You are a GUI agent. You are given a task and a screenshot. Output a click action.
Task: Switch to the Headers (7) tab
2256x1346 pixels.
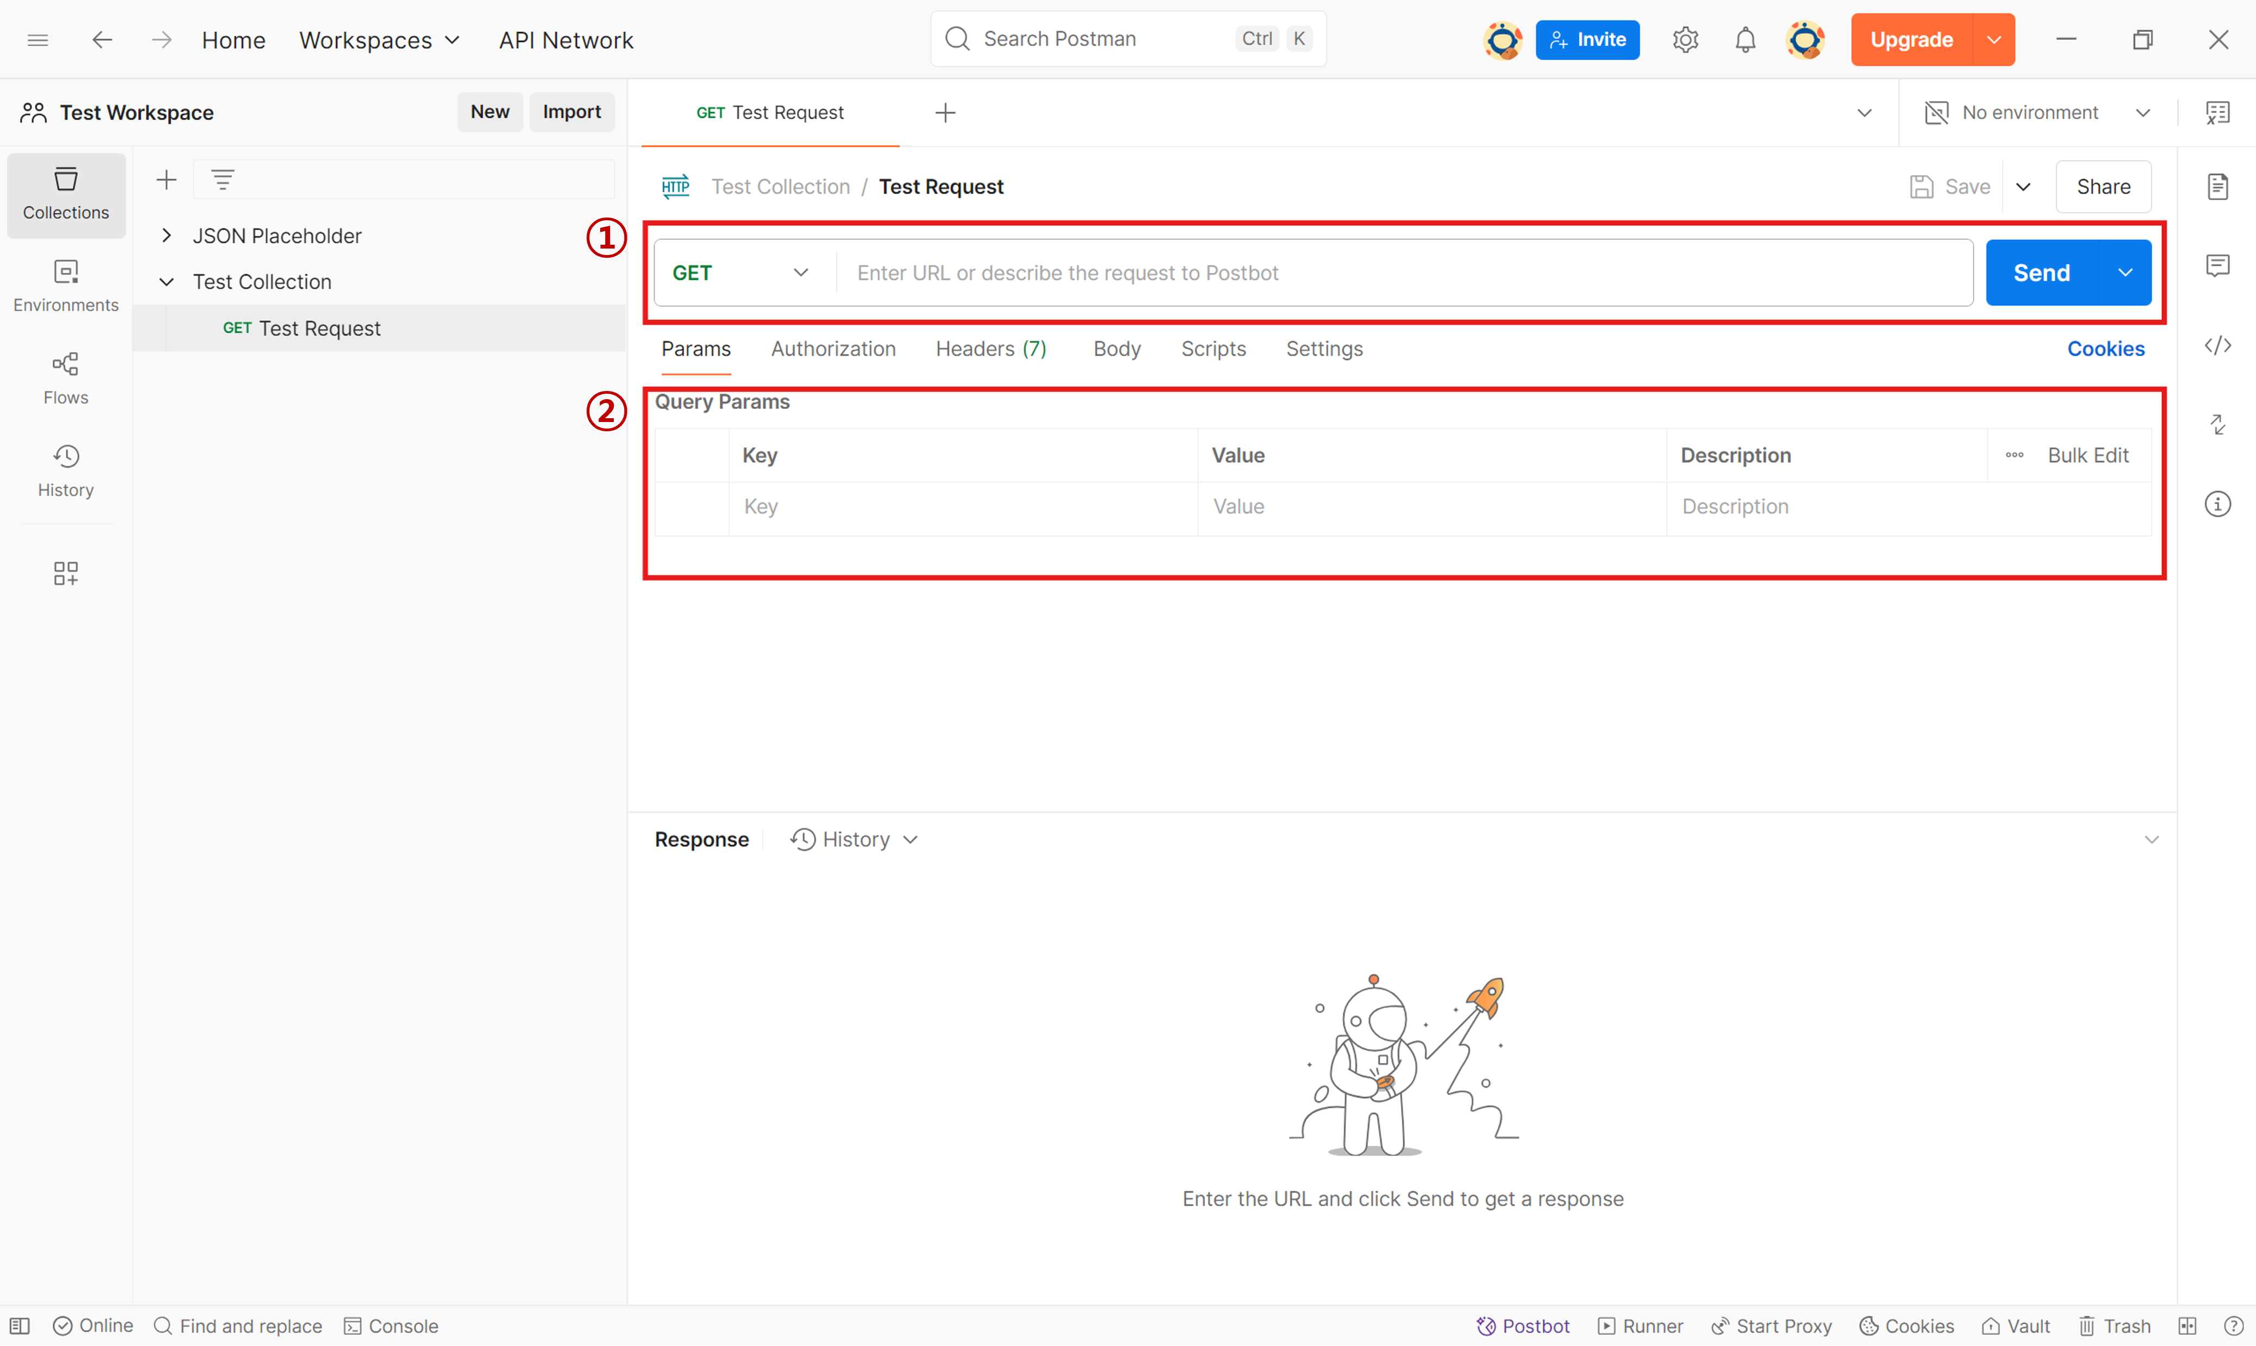tap(991, 349)
